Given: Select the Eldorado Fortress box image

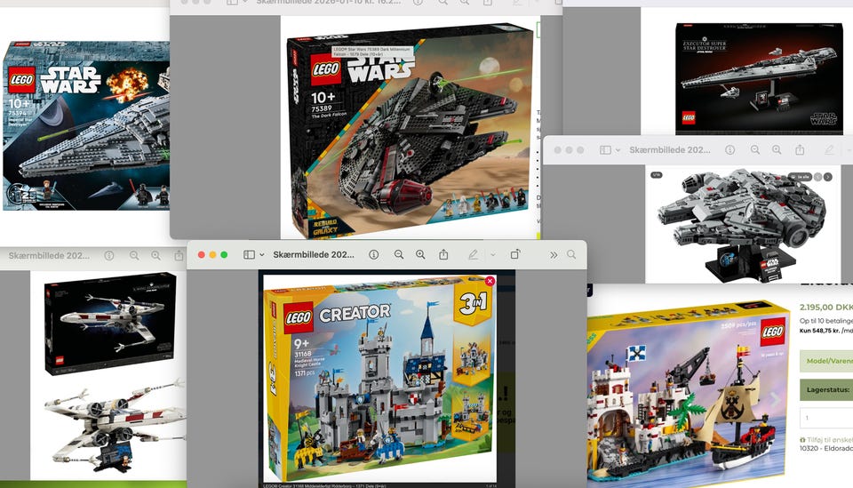Looking at the screenshot, I should point(689,393).
